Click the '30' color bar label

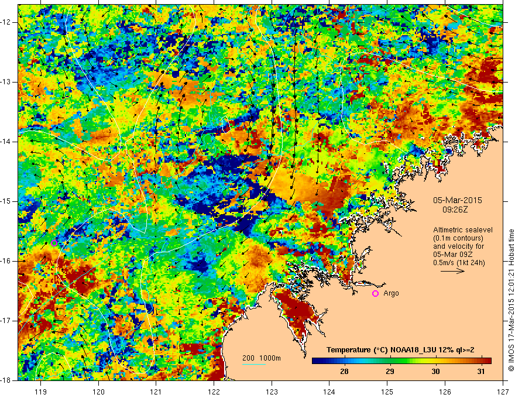tap(435, 372)
